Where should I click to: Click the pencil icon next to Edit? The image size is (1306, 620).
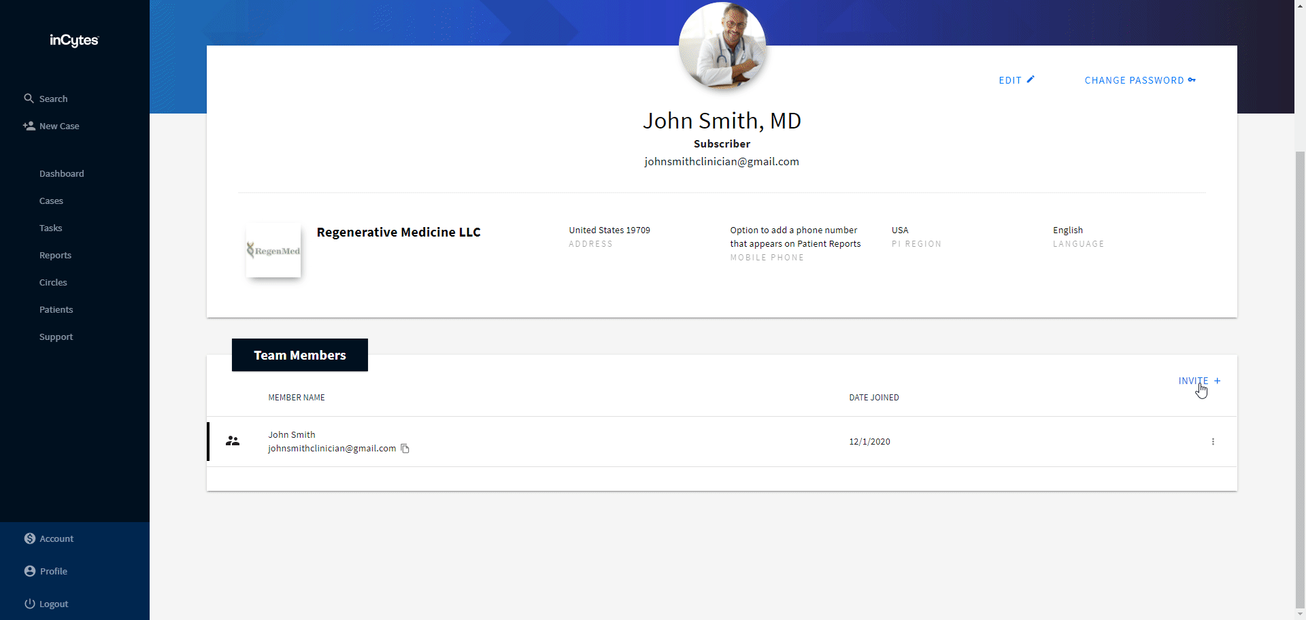tap(1031, 80)
